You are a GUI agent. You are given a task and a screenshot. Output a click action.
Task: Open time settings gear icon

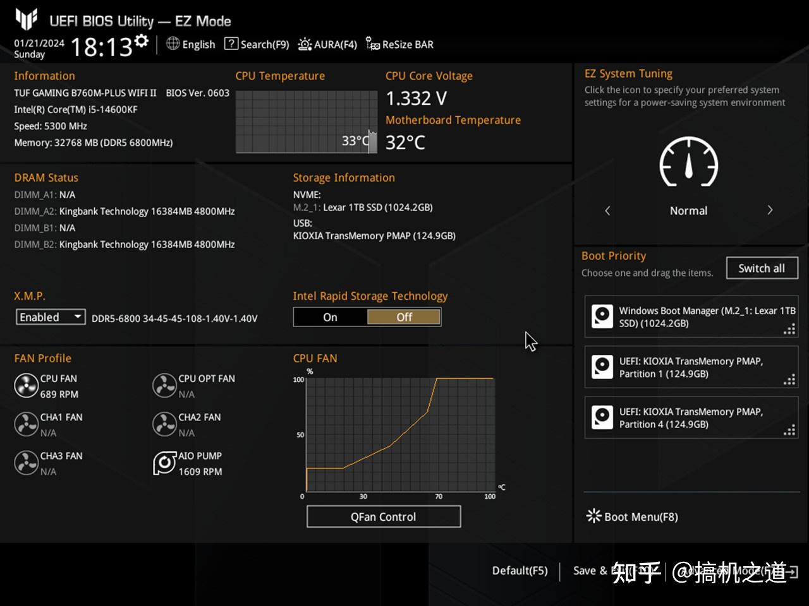(x=142, y=41)
